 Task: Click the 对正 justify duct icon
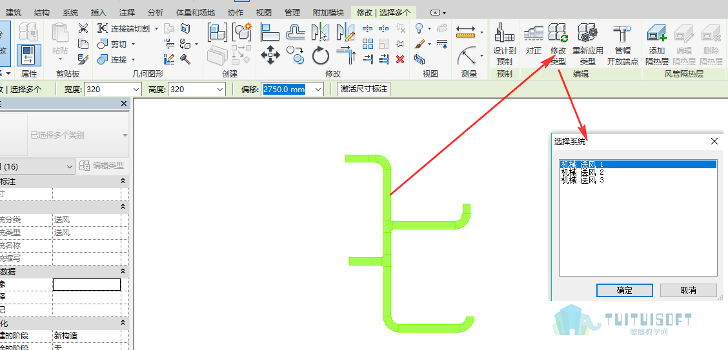(534, 40)
